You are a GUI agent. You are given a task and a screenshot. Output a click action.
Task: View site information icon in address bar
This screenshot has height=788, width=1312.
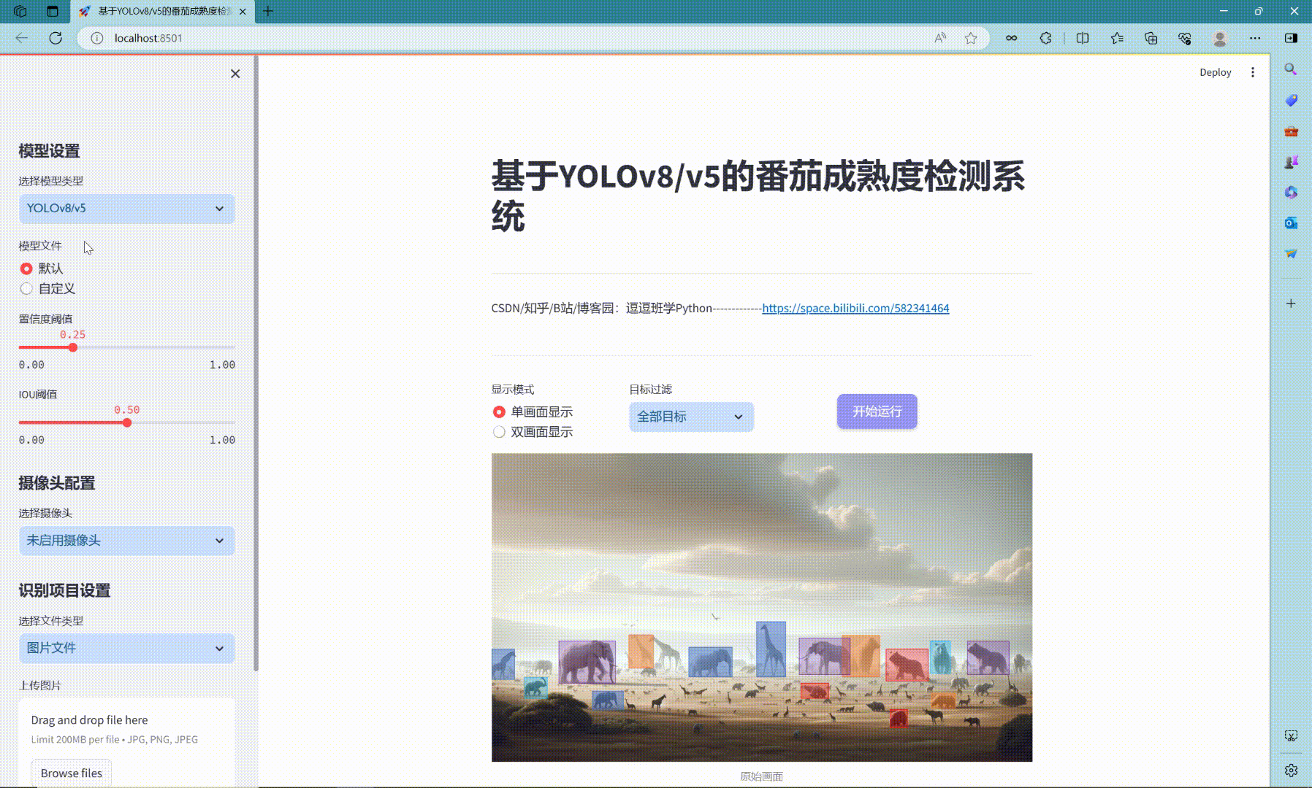[x=96, y=38]
